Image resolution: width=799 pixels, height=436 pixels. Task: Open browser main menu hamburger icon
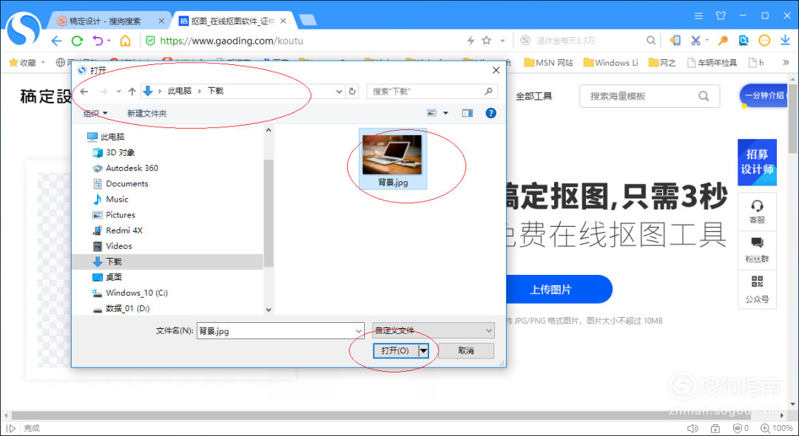coord(698,16)
